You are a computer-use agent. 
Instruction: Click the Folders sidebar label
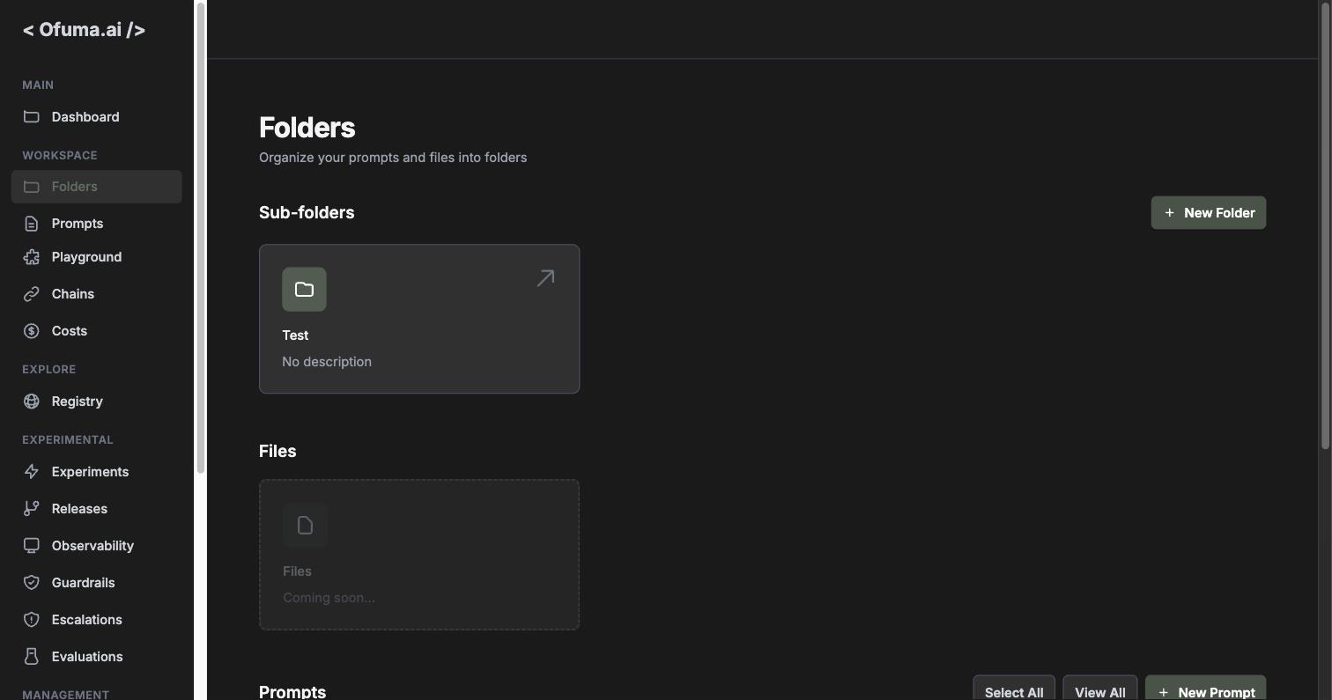coord(75,187)
